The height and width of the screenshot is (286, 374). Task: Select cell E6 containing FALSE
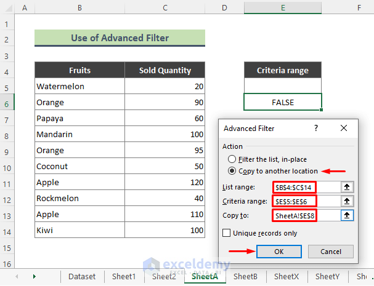pyautogui.click(x=282, y=102)
